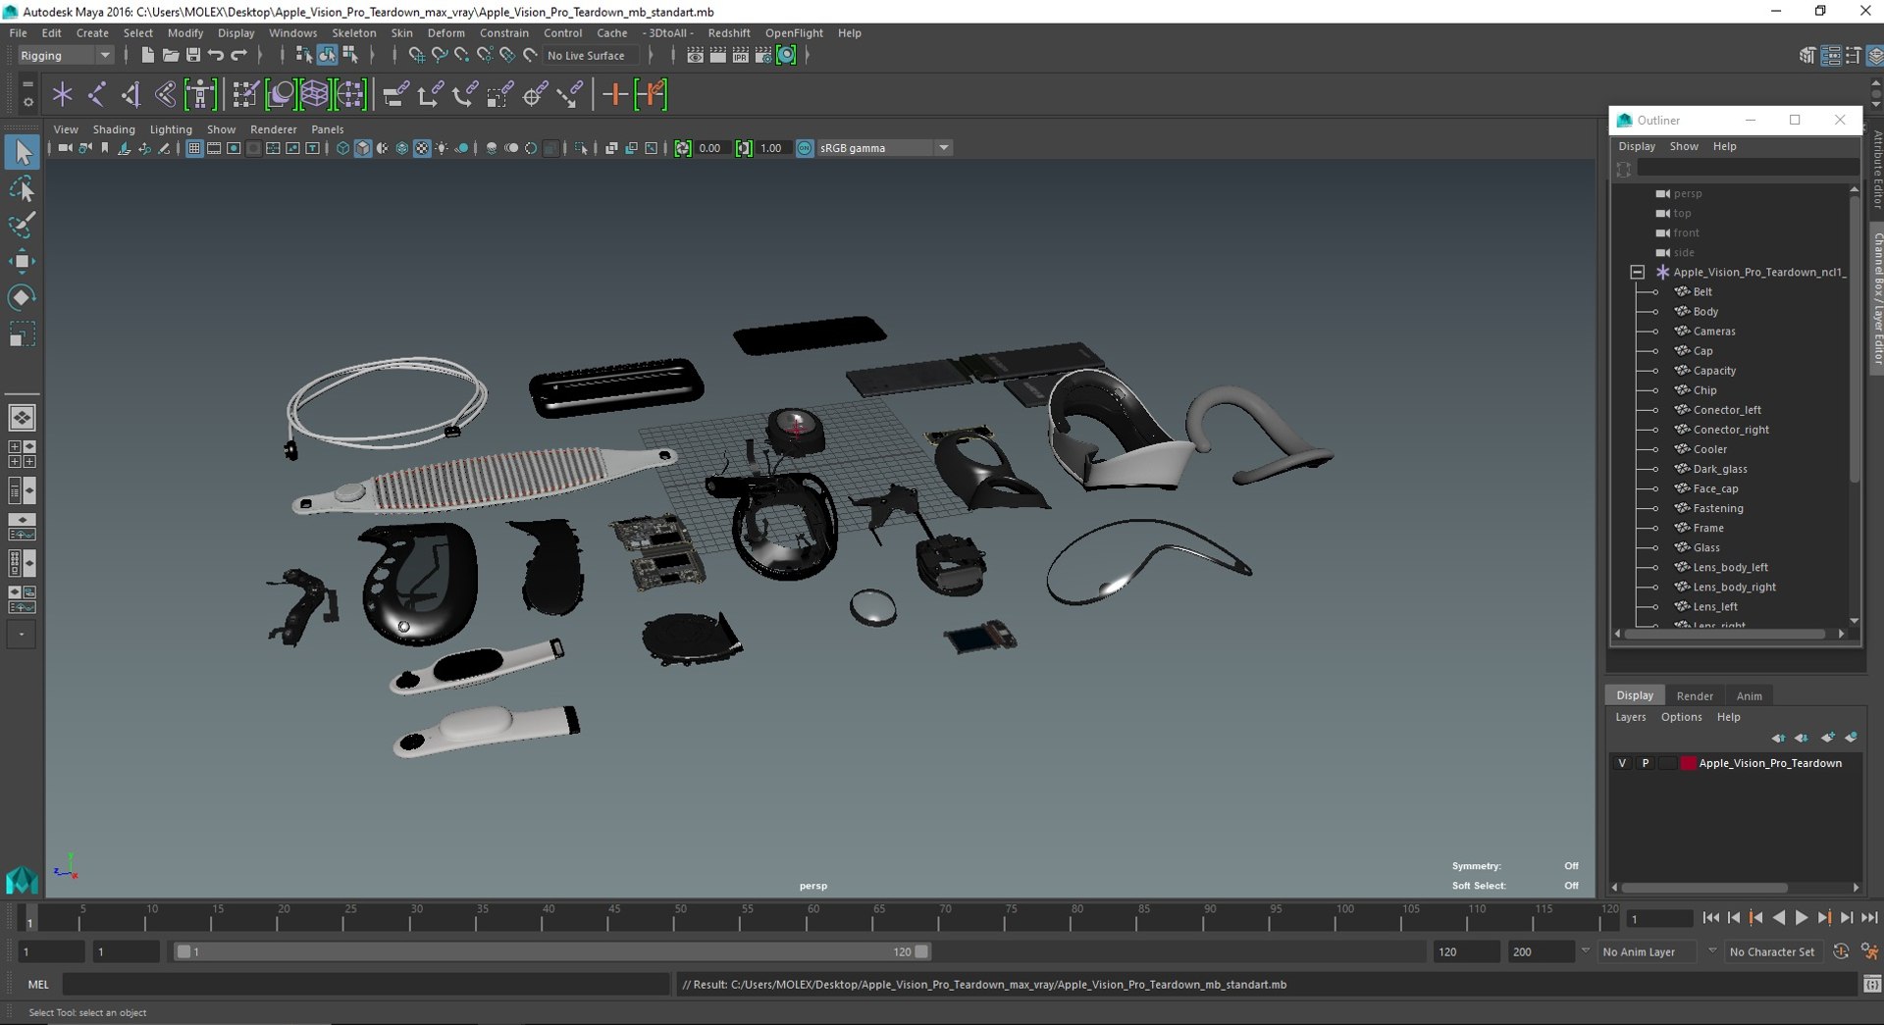Viewport: 1884px width, 1025px height.
Task: Toggle film gate in viewport toolbar
Action: pyautogui.click(x=214, y=148)
